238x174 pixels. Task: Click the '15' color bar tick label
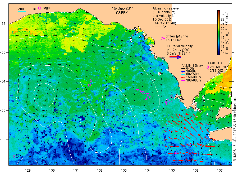coord(222,51)
